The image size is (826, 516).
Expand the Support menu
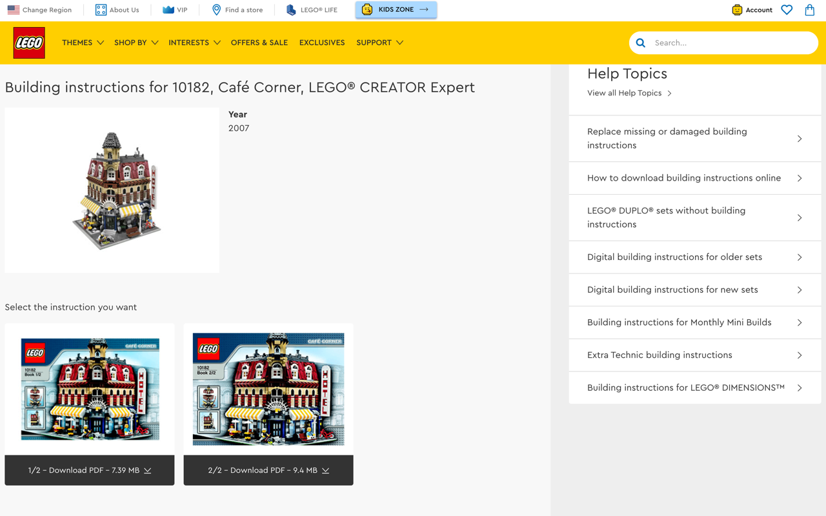pyautogui.click(x=379, y=43)
